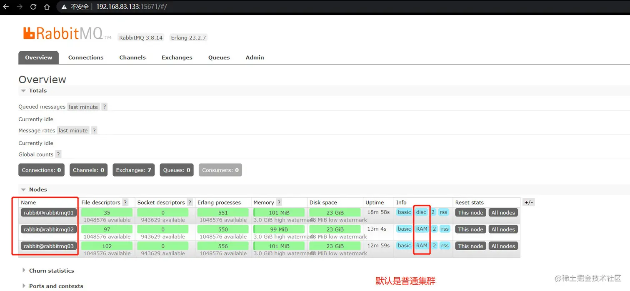This screenshot has height=291, width=630.
Task: Click the browser forward arrow
Action: point(20,7)
